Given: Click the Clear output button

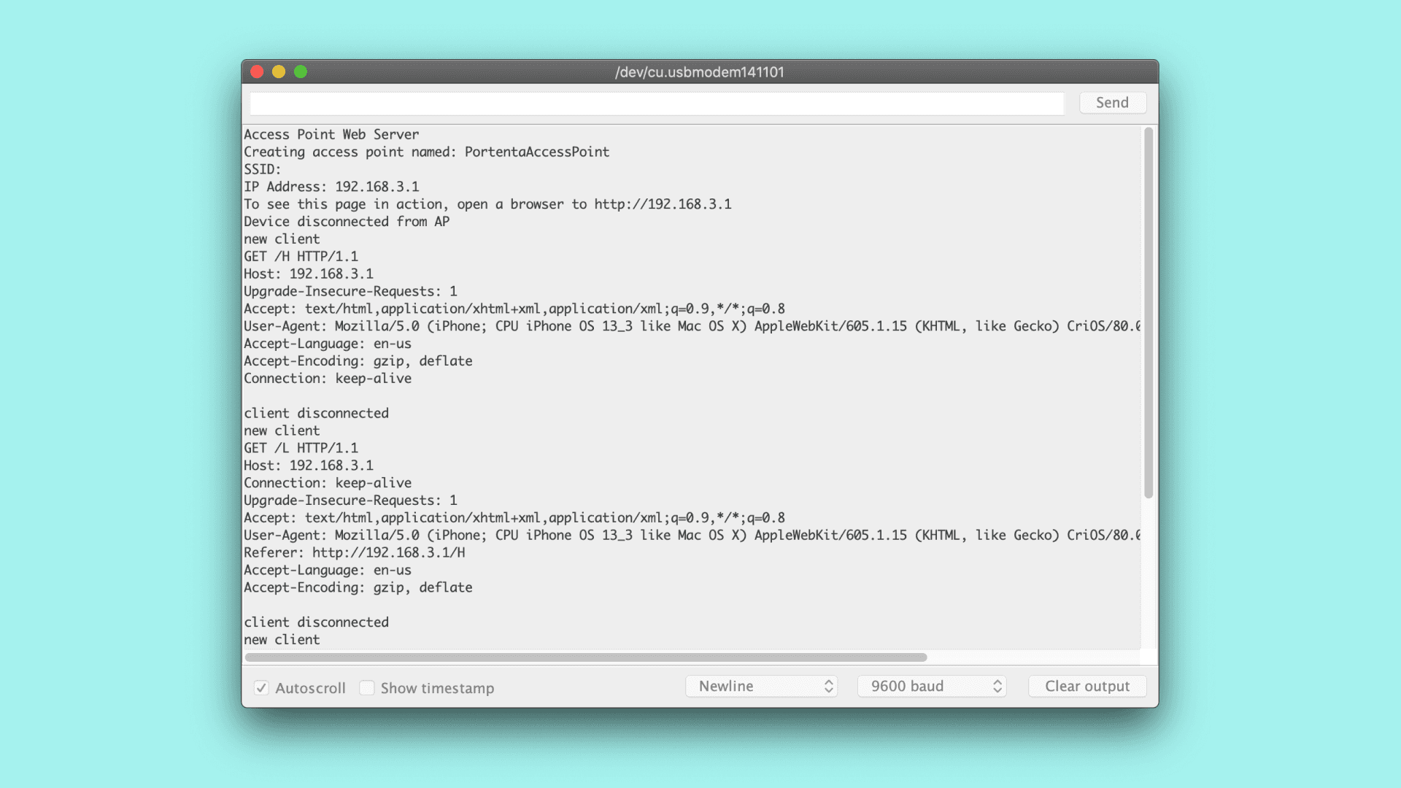Looking at the screenshot, I should pos(1087,687).
